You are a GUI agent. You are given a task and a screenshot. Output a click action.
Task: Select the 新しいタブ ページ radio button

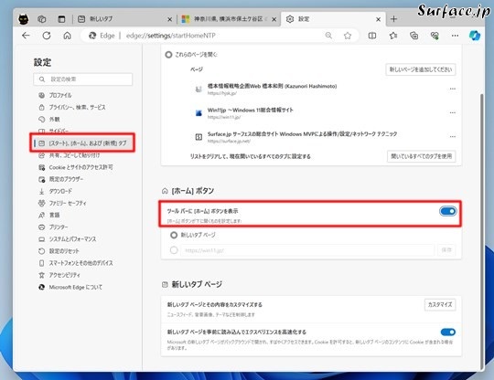click(174, 235)
